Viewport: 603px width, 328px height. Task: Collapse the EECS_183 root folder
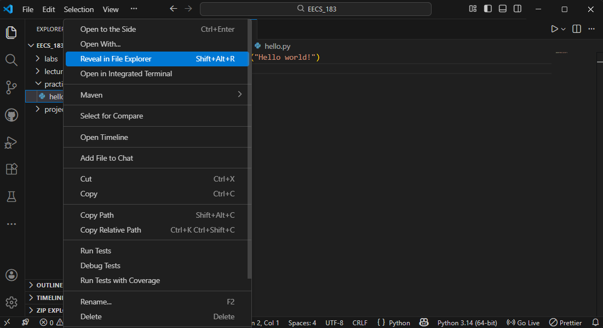coord(44,46)
